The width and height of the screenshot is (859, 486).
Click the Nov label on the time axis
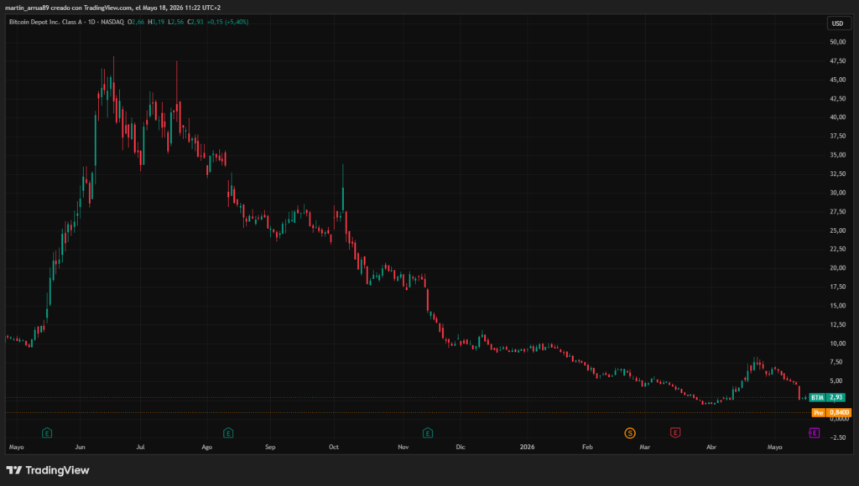pyautogui.click(x=403, y=447)
